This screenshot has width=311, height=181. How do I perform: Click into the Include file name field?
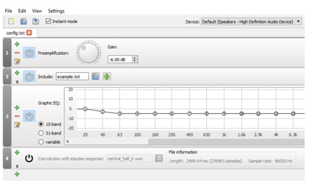point(72,76)
